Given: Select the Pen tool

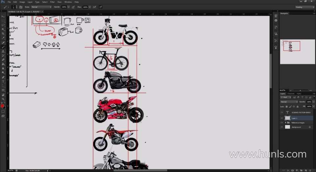Looking at the screenshot, I should click(3, 77).
